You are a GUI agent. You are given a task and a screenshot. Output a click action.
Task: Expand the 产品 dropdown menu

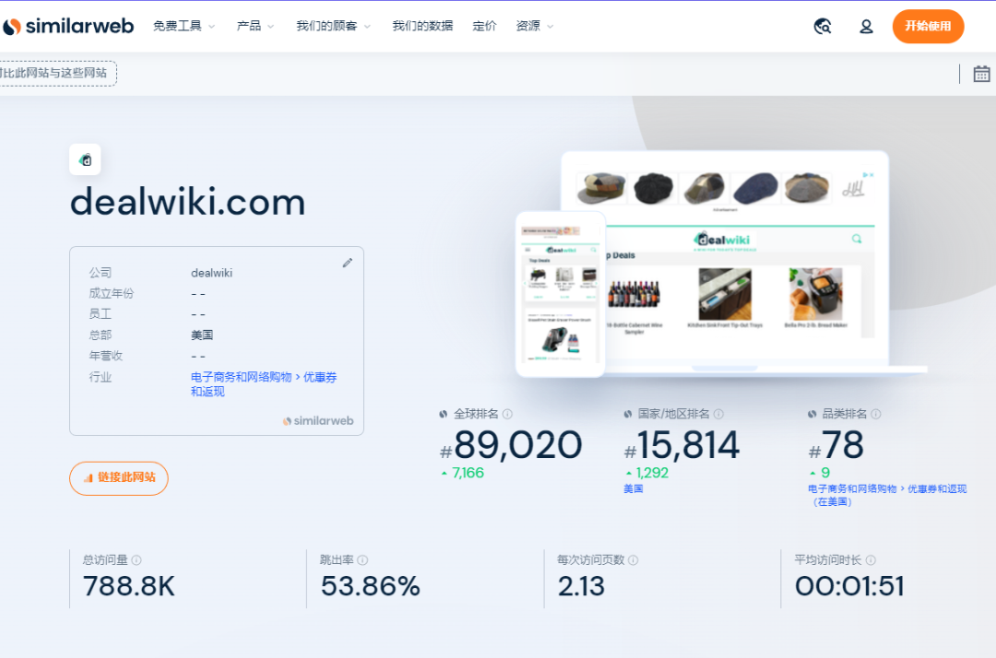tap(255, 26)
